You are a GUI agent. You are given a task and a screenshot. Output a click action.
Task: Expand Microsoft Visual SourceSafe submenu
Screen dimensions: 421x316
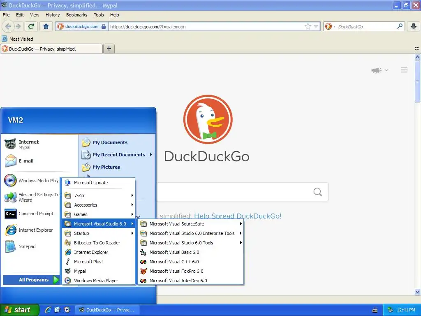click(191, 224)
